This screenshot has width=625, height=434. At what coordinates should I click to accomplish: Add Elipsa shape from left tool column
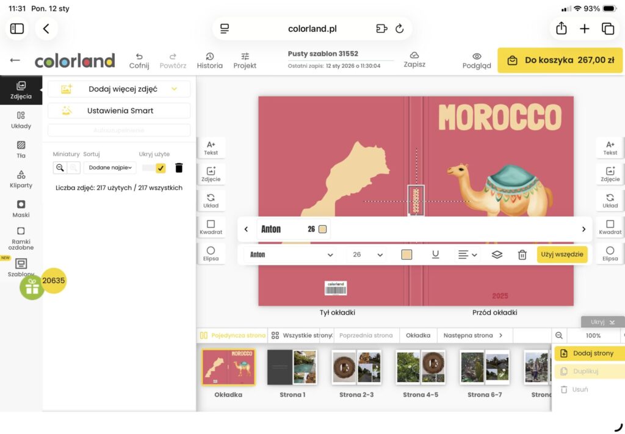click(x=211, y=254)
